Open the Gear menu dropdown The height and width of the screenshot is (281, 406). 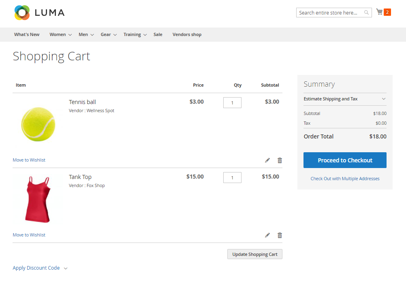(x=108, y=34)
